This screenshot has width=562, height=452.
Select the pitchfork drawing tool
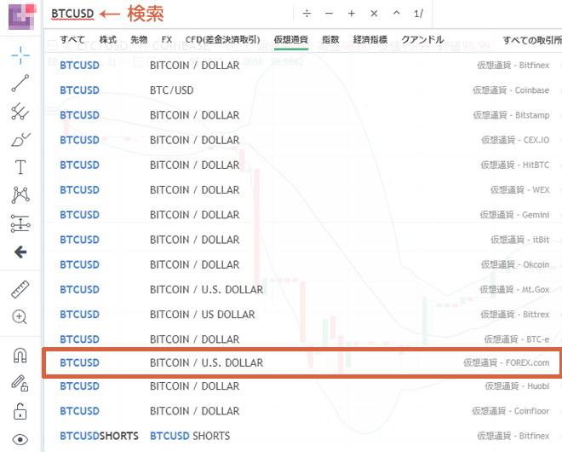coord(20,112)
